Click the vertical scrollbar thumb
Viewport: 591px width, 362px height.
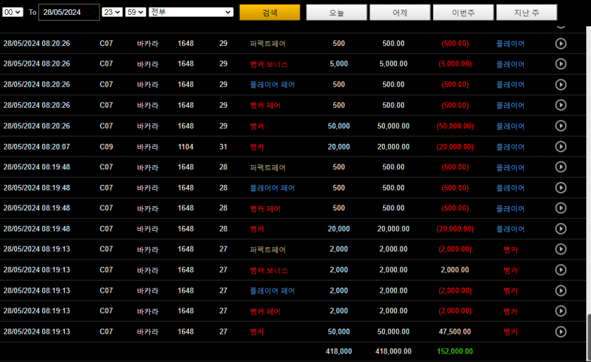588,336
